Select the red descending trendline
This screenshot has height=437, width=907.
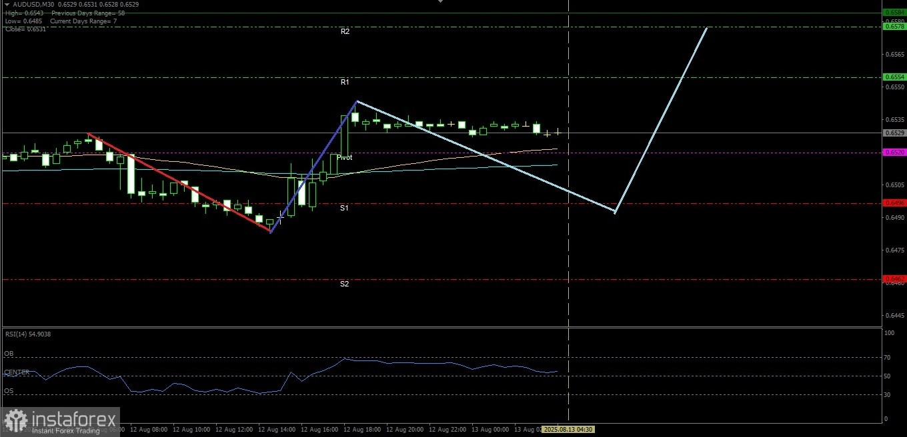[179, 183]
